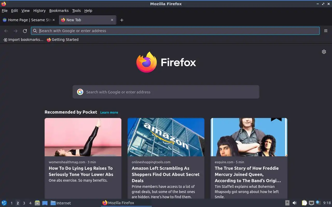Screen dimensions: 332x207
Task: Open the clipboard tray icon
Action: pos(304,203)
